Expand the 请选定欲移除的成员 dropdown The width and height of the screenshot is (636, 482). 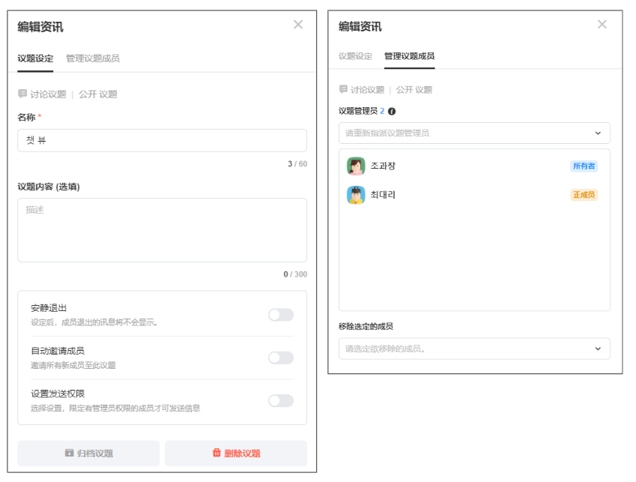point(474,349)
